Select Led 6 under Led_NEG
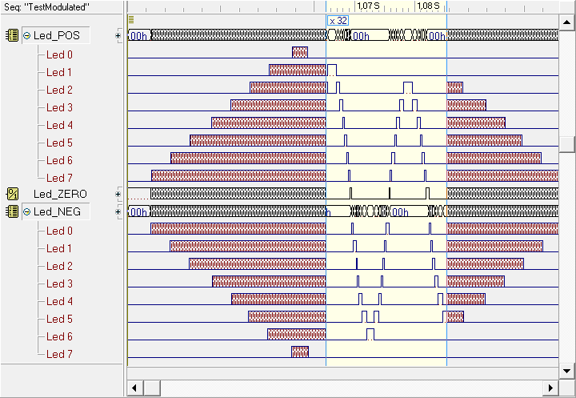Viewport: 576px width, 398px height. click(59, 336)
